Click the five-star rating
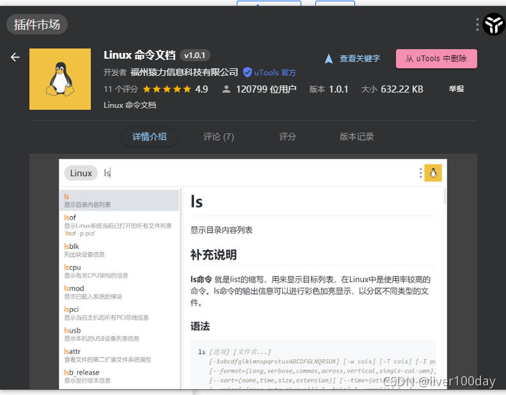This screenshot has height=395, width=506. tap(167, 89)
